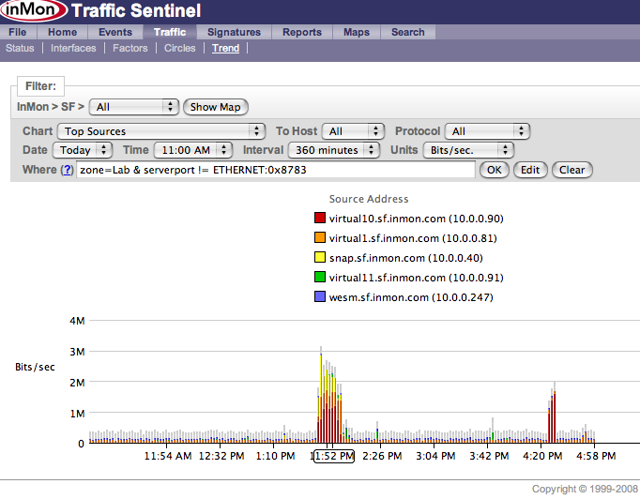
Task: Click the 3M y-axis label
Action: (77, 352)
